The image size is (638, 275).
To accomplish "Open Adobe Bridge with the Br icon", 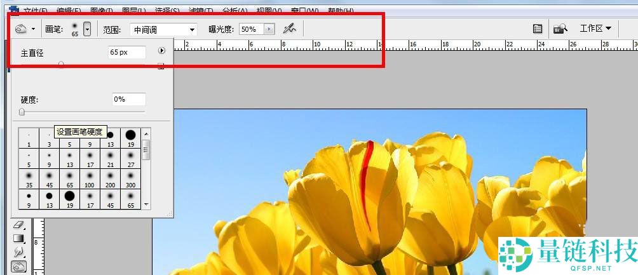I will [x=560, y=29].
